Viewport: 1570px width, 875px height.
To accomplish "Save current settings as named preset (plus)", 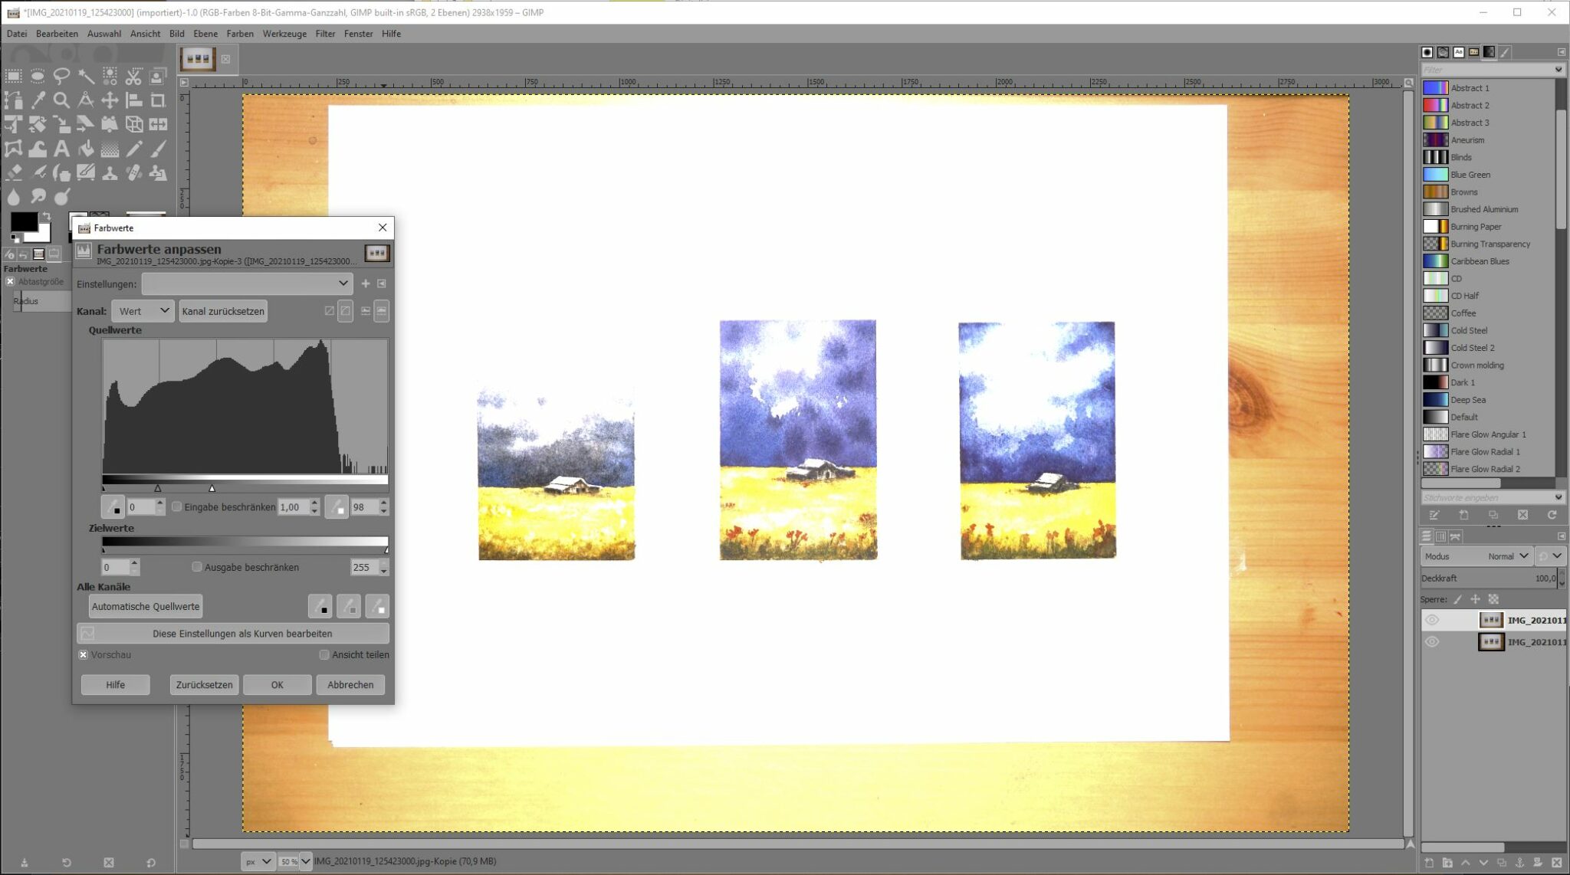I will point(366,283).
